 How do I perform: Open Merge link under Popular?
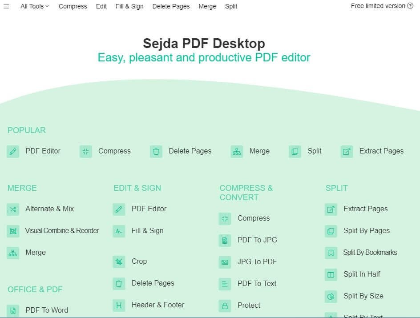coord(259,151)
